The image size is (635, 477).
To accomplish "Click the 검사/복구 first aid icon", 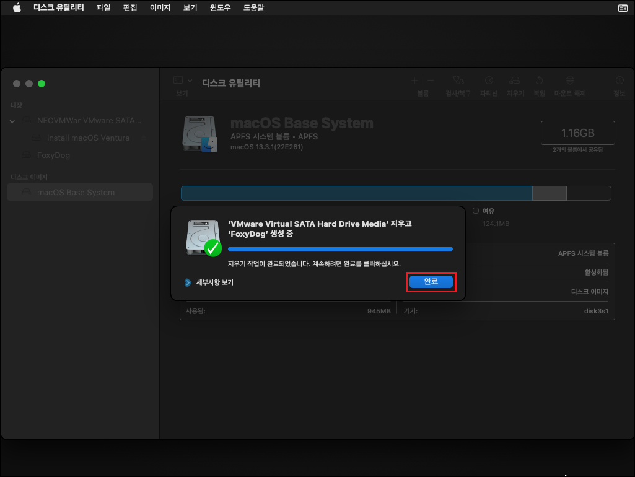I will (458, 80).
